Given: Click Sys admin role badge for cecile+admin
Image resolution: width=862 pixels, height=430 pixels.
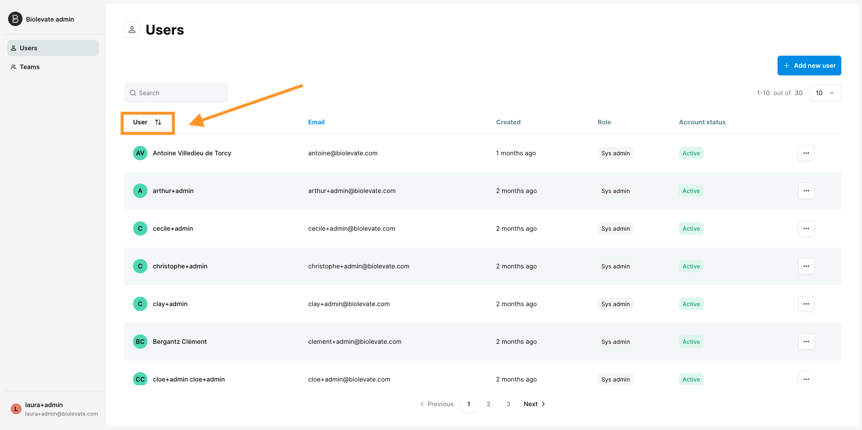Looking at the screenshot, I should (616, 228).
